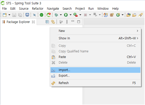Click the Copy context menu entry
The width and height of the screenshot is (145, 105).
coord(96,46)
